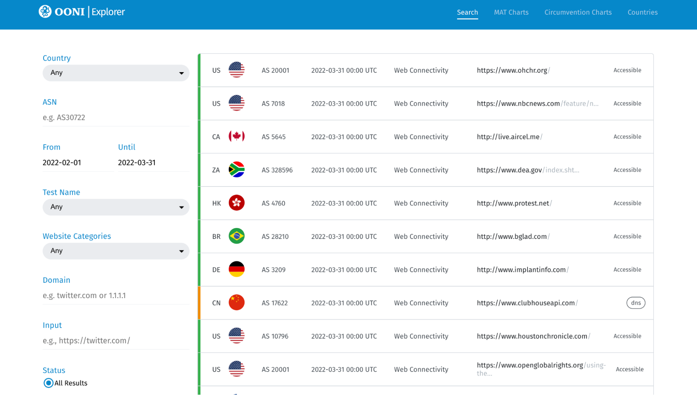
Task: Open the www.ohchr.org measurement result
Action: point(512,70)
